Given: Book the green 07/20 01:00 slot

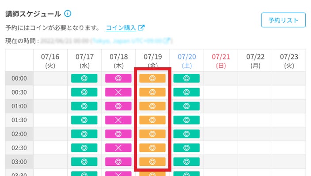Looking at the screenshot, I should 186,106.
